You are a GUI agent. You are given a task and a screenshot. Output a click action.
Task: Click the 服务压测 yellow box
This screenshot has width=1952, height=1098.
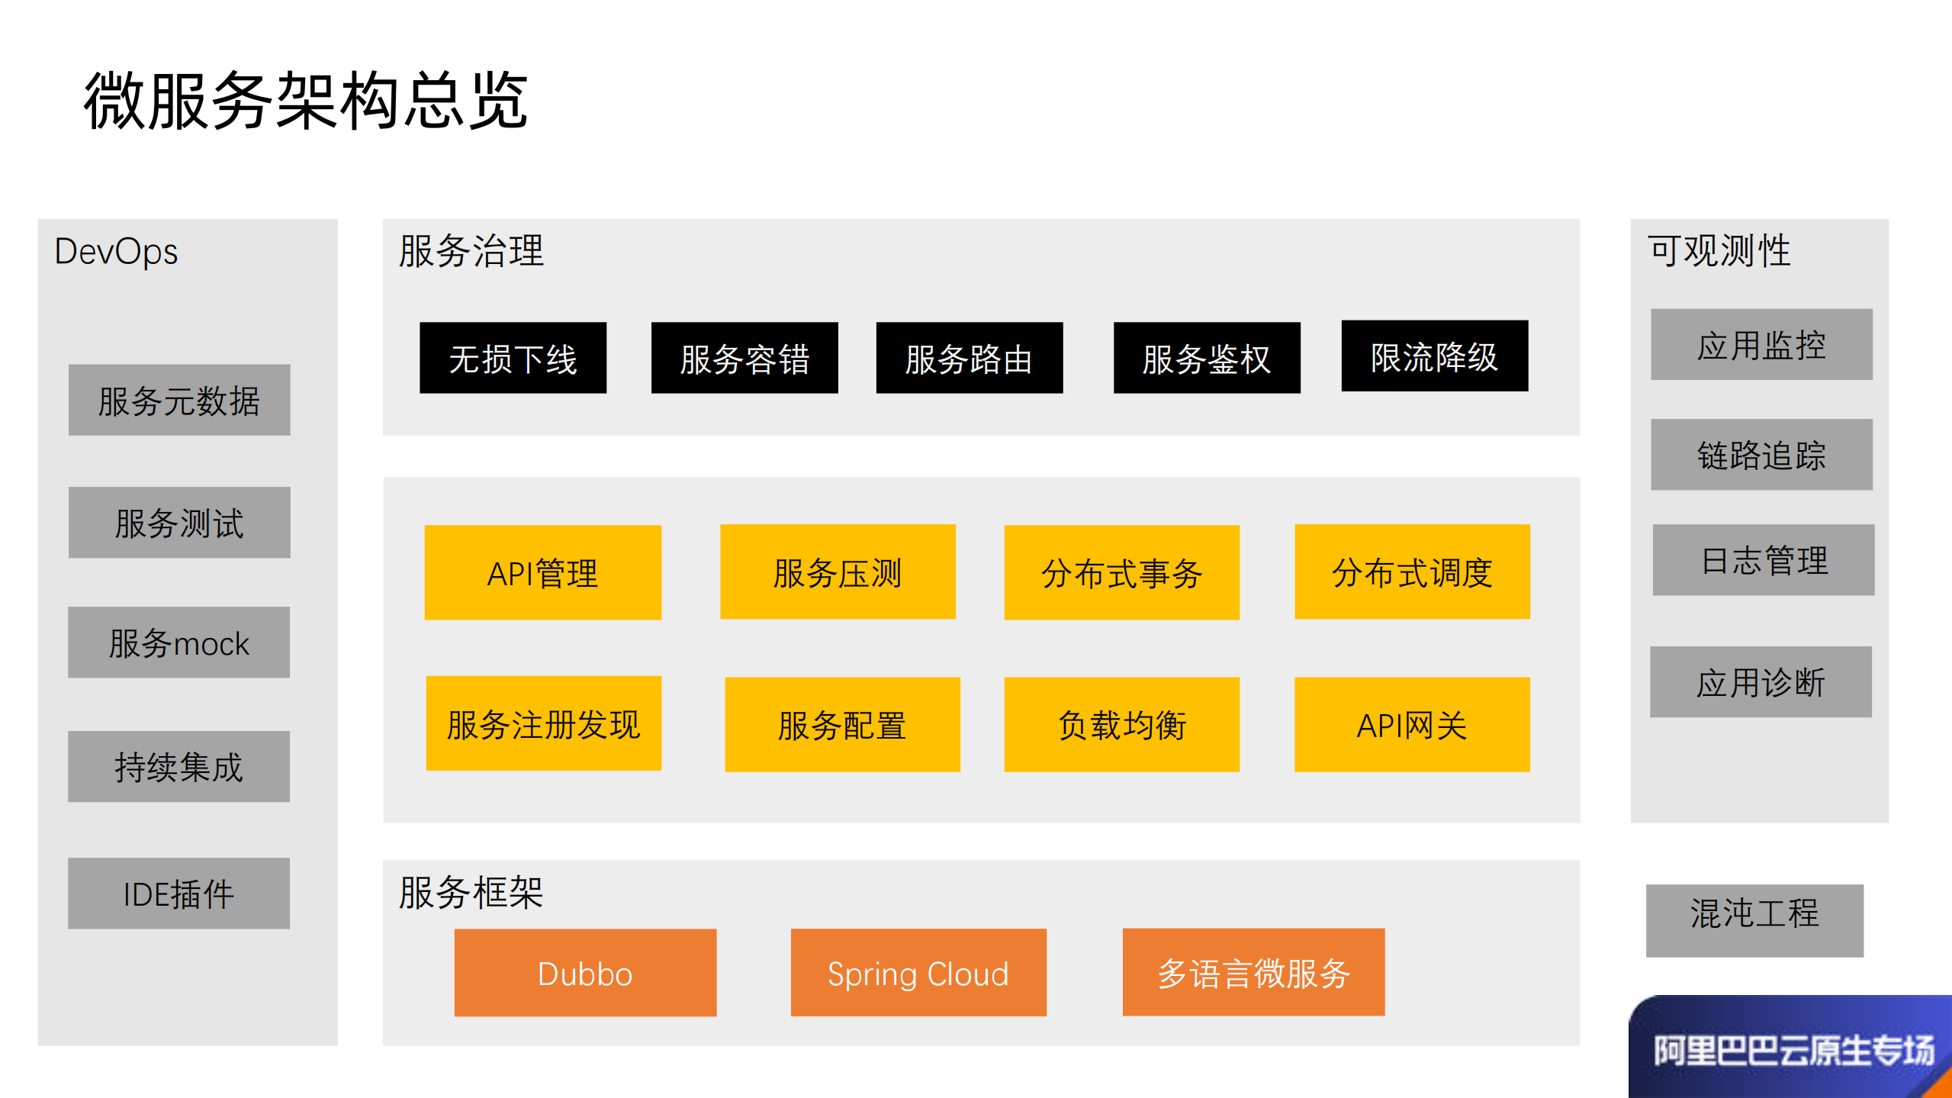click(x=837, y=572)
